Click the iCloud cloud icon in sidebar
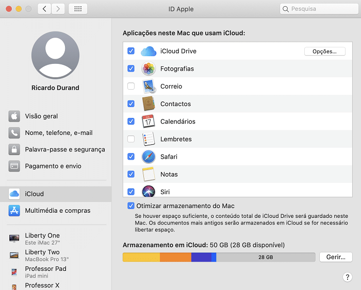The height and width of the screenshot is (290, 361). click(14, 194)
